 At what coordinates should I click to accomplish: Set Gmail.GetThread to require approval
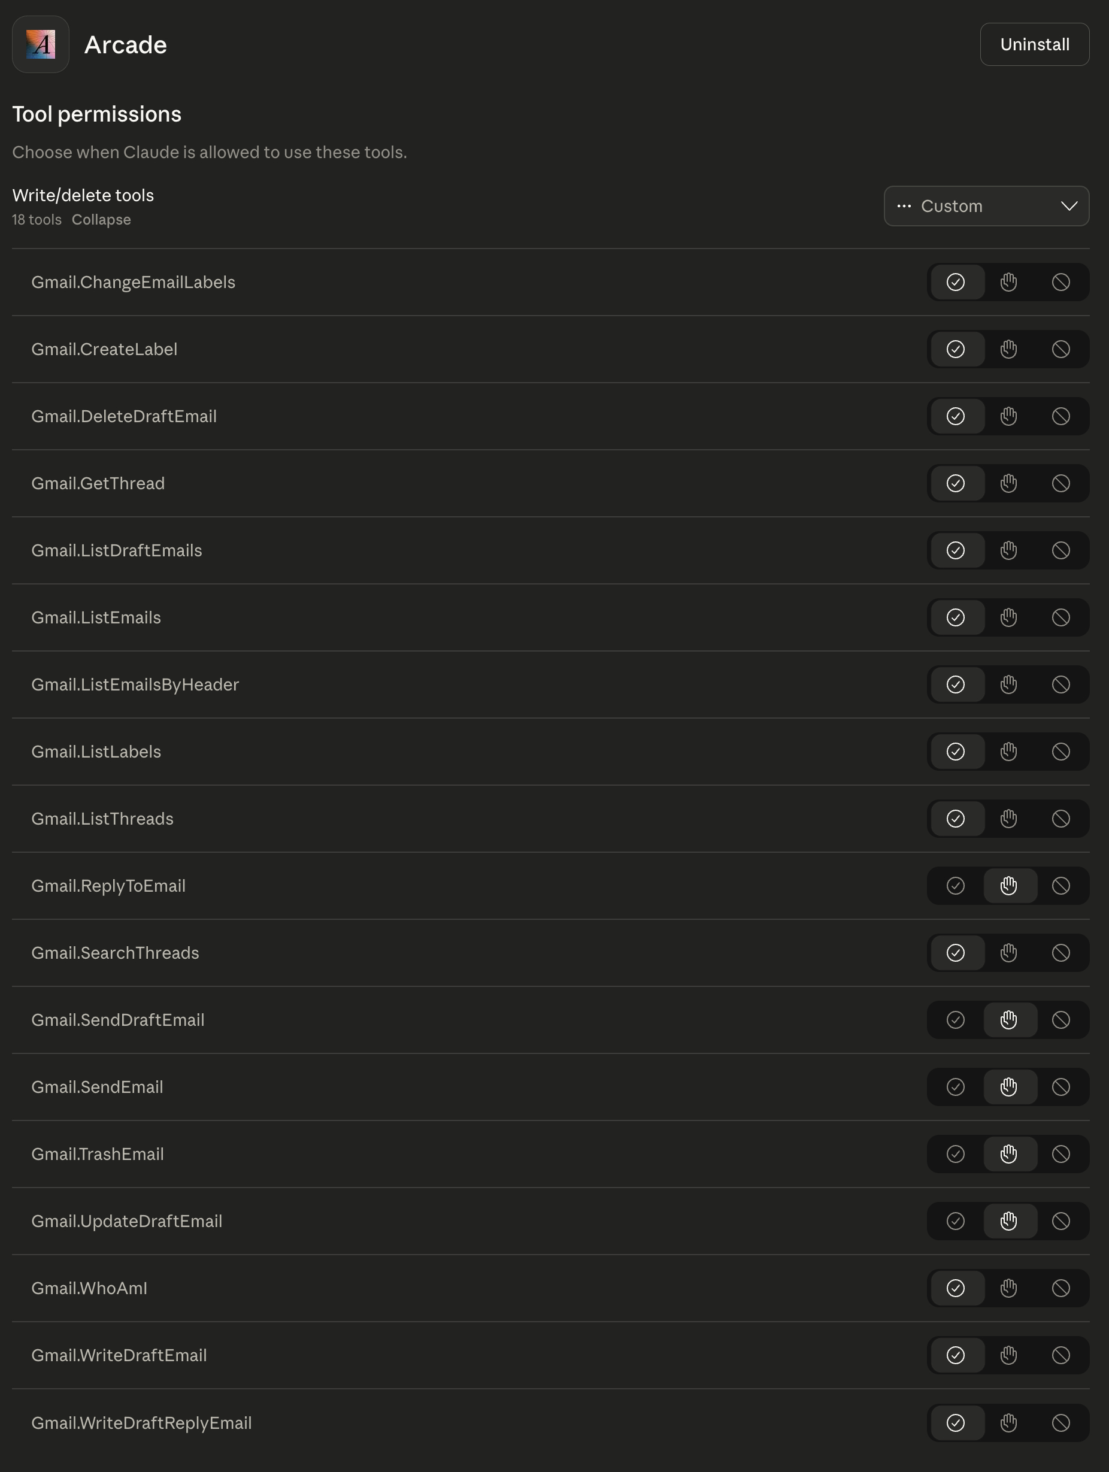(x=1008, y=483)
